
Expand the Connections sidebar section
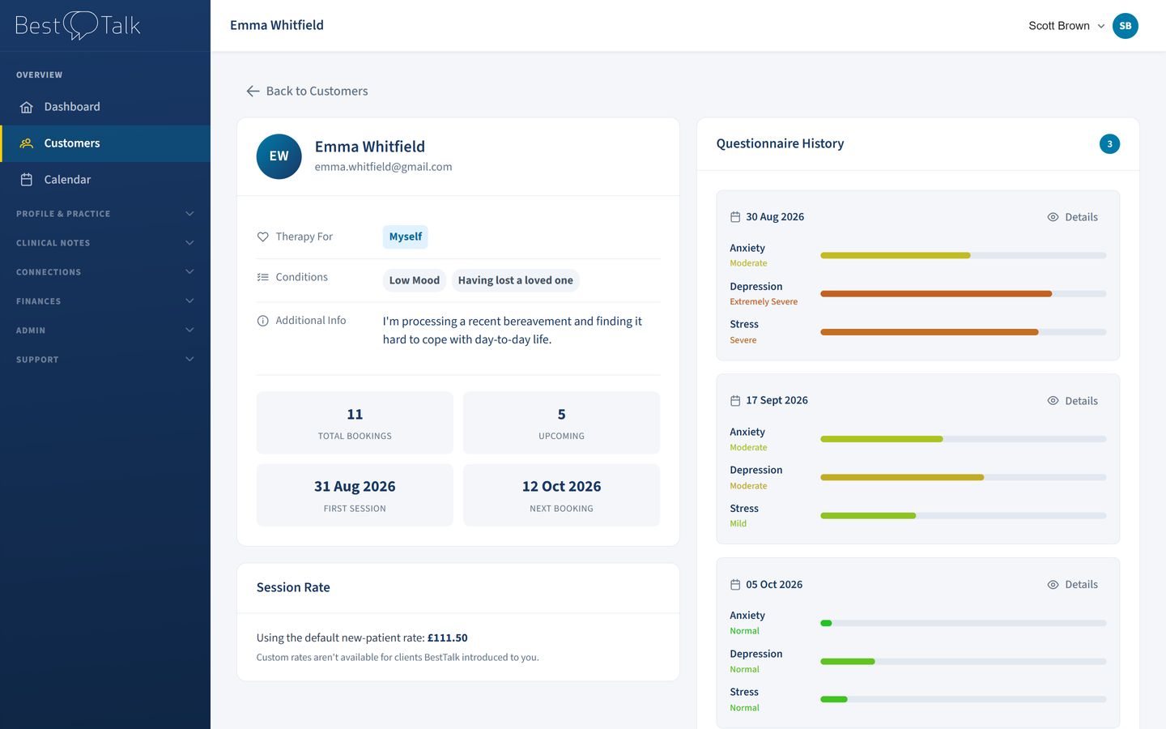[105, 272]
